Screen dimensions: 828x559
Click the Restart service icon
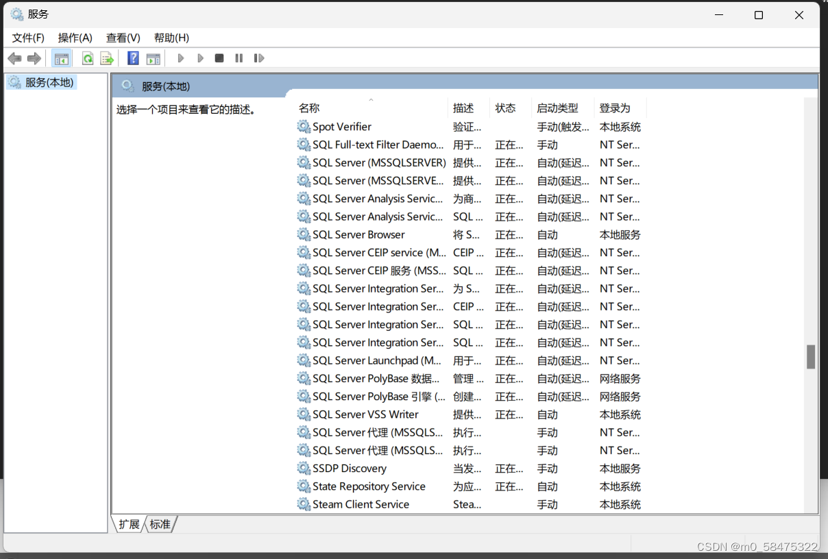click(258, 58)
